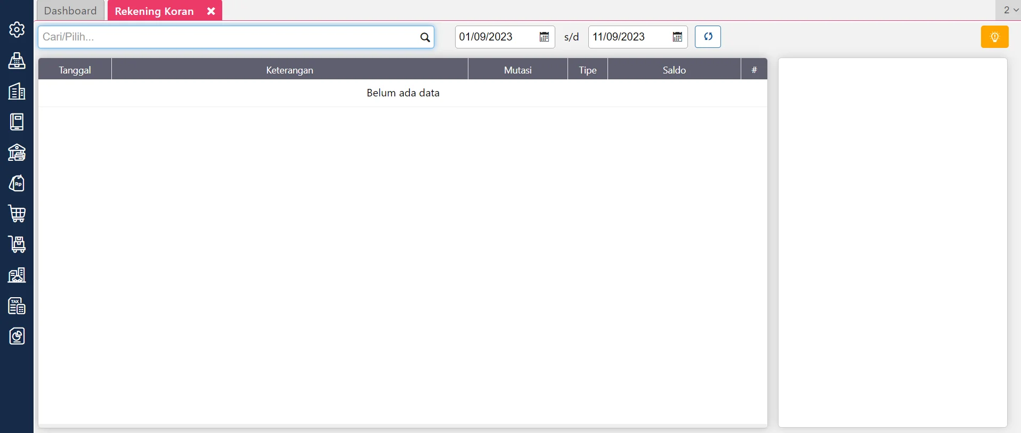Click the factory assets sidebar icon
This screenshot has height=433, width=1021.
tap(17, 275)
